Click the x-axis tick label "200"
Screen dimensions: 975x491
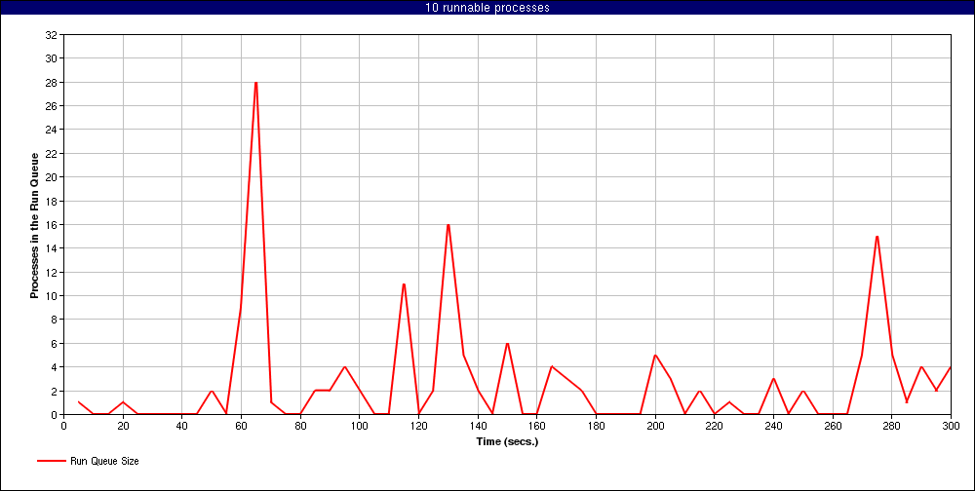point(655,427)
